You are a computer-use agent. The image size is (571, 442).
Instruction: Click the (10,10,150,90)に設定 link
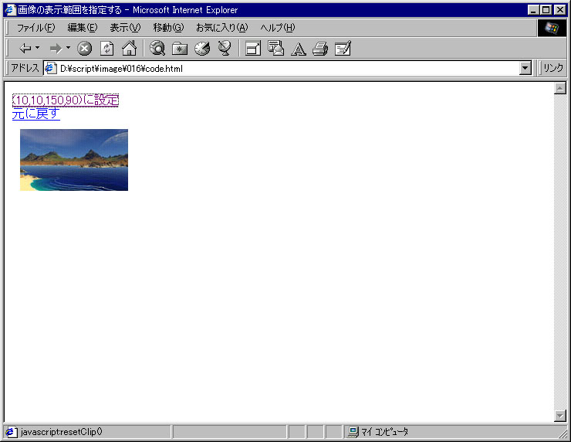66,100
